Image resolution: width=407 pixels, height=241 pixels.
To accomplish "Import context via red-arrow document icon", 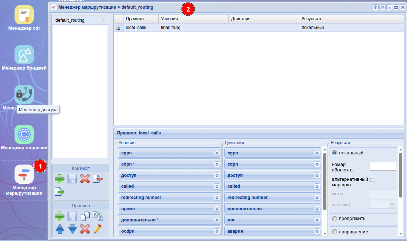I will tap(98, 179).
